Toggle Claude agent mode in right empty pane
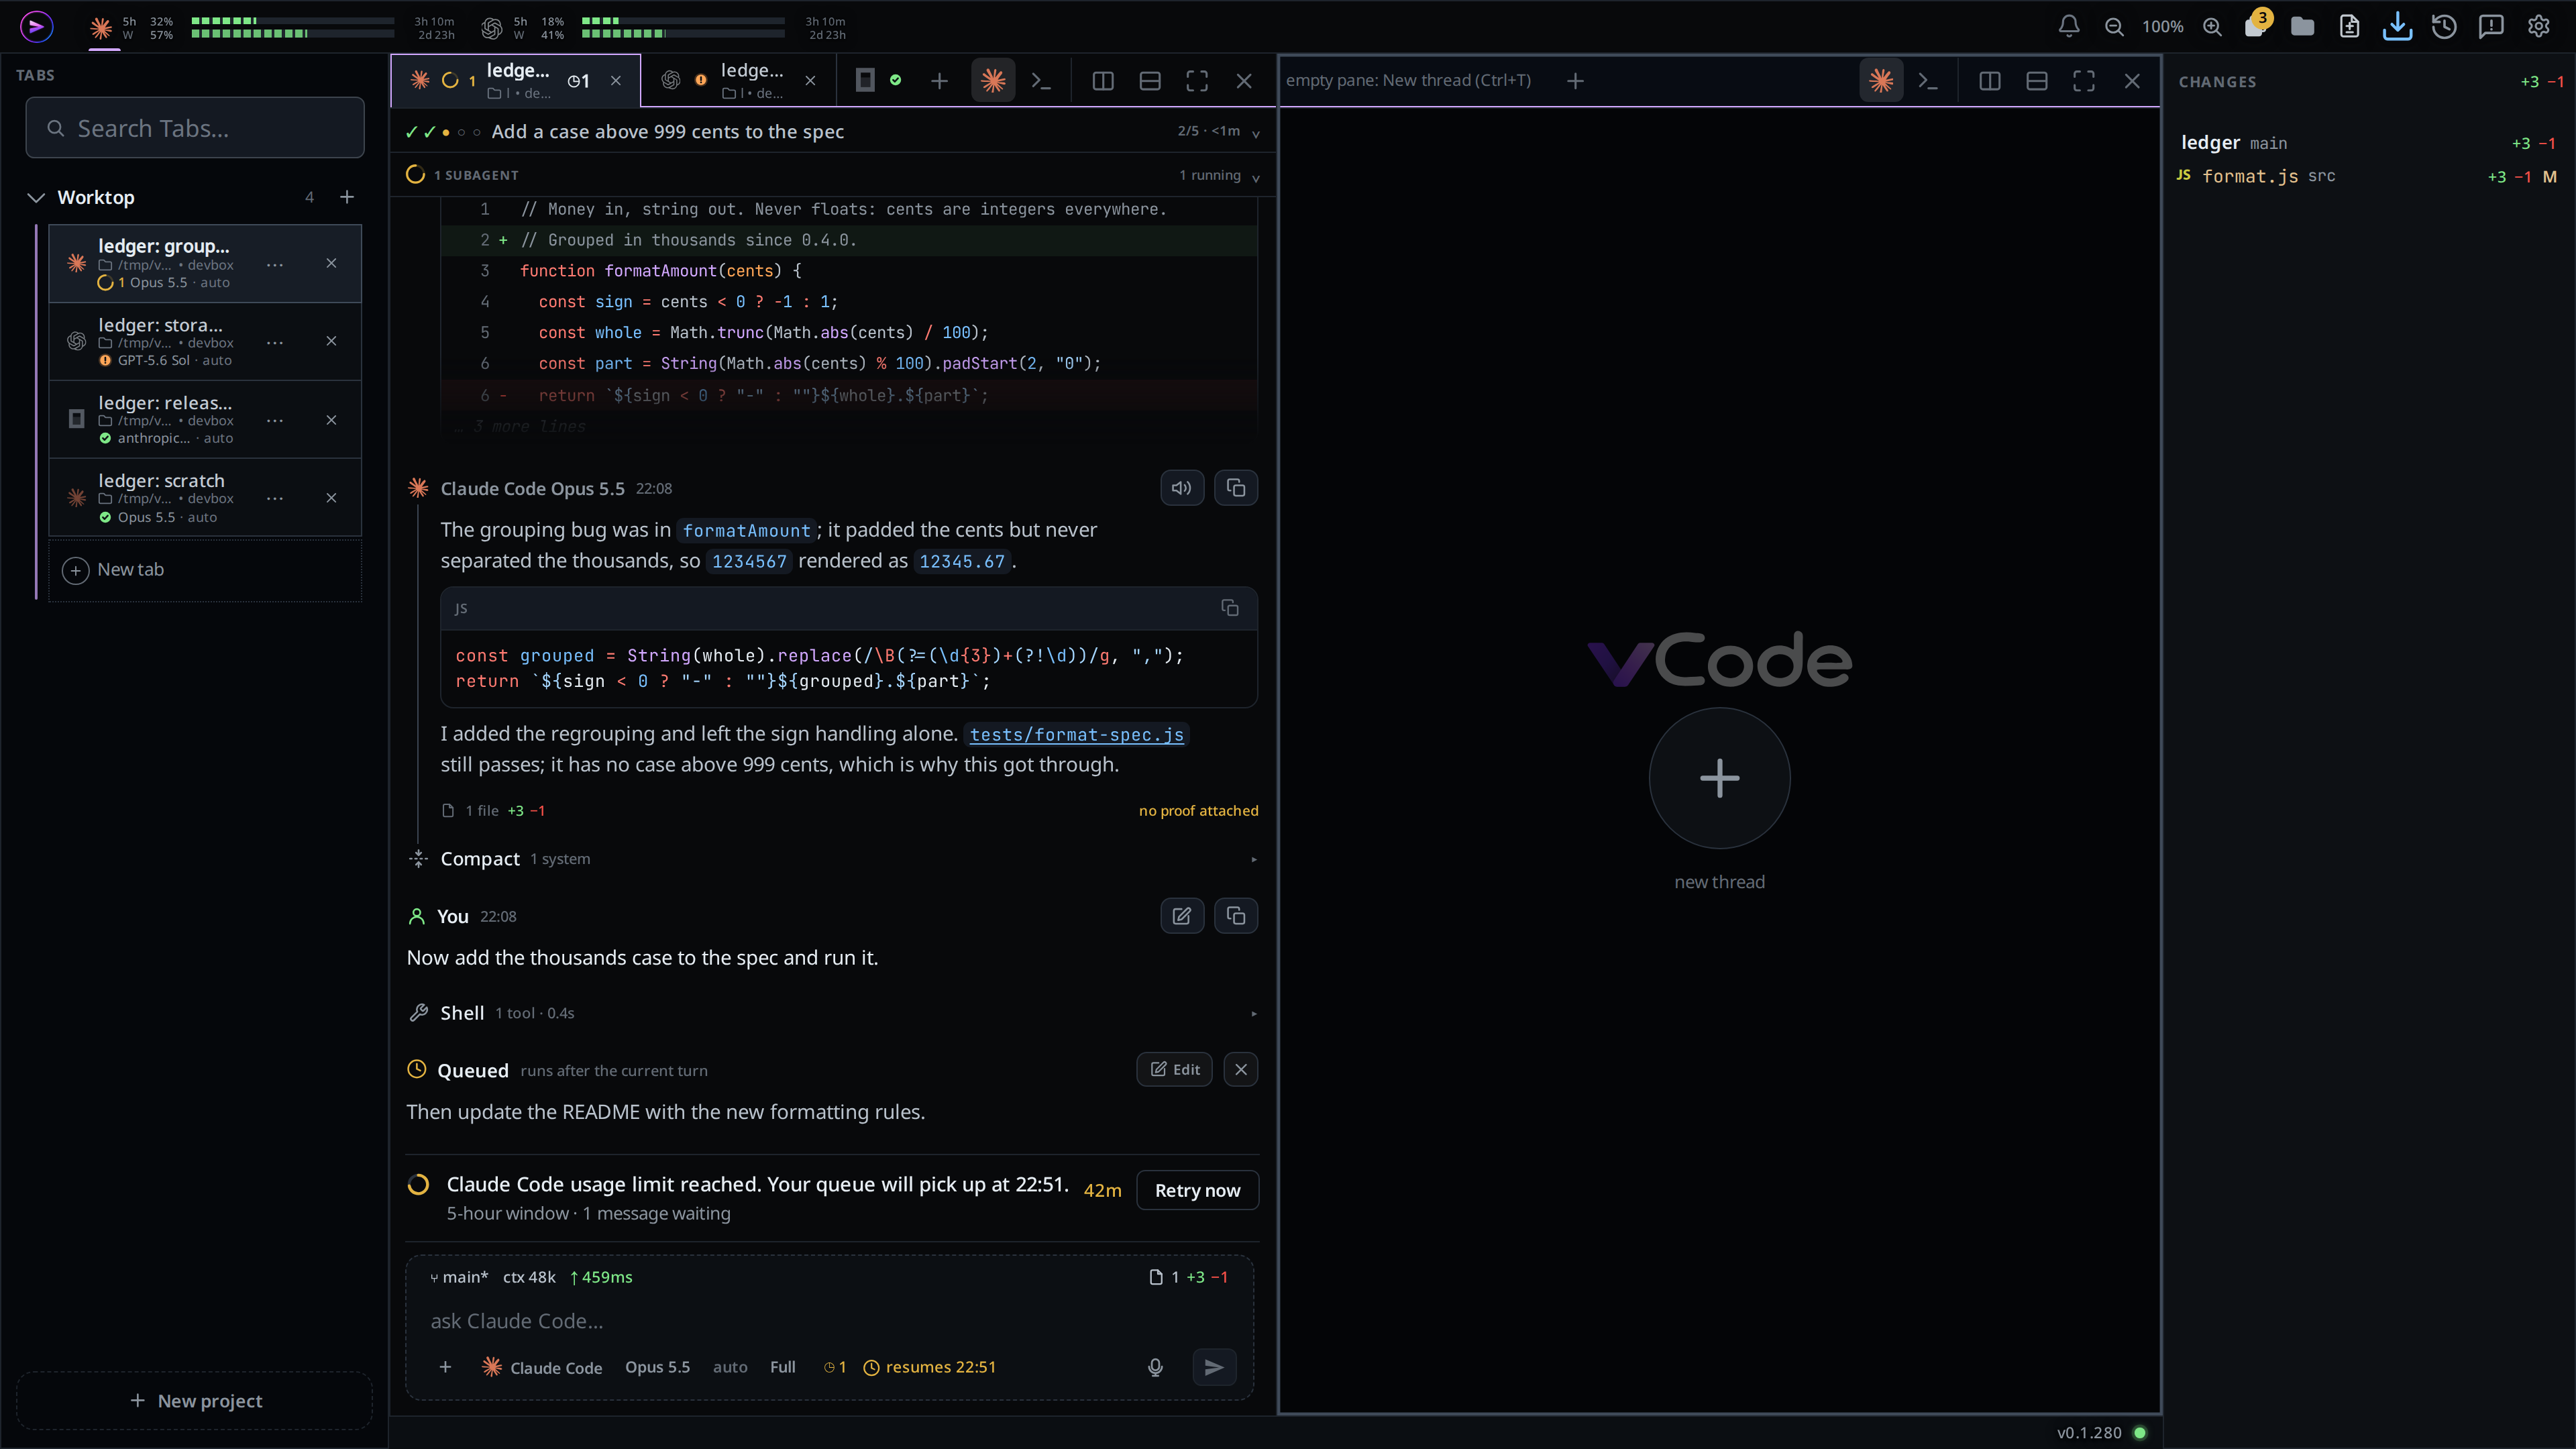2576x1449 pixels. coord(1881,81)
